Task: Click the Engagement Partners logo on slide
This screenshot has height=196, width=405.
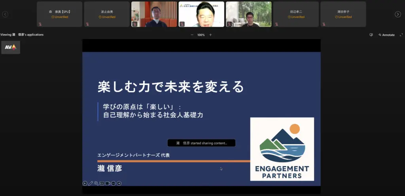Action: [x=282, y=149]
